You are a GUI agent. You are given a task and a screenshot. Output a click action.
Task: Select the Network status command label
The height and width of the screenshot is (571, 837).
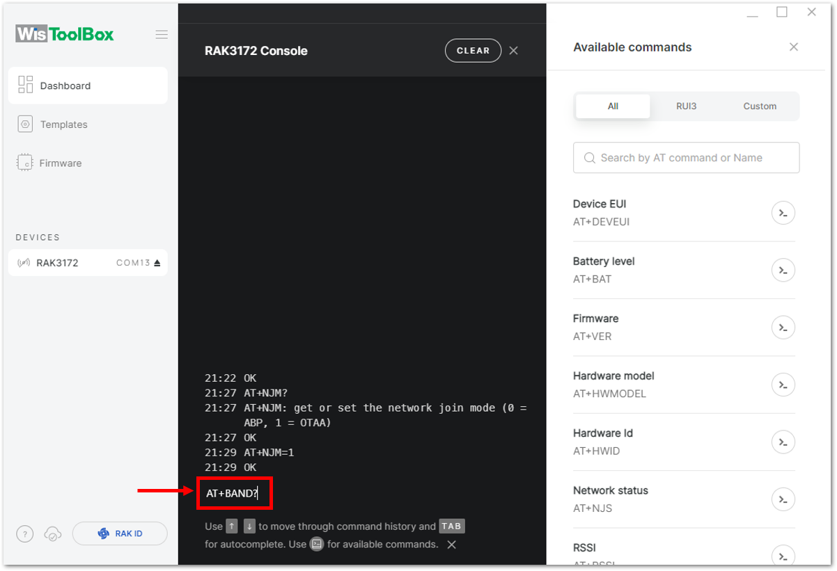[611, 490]
